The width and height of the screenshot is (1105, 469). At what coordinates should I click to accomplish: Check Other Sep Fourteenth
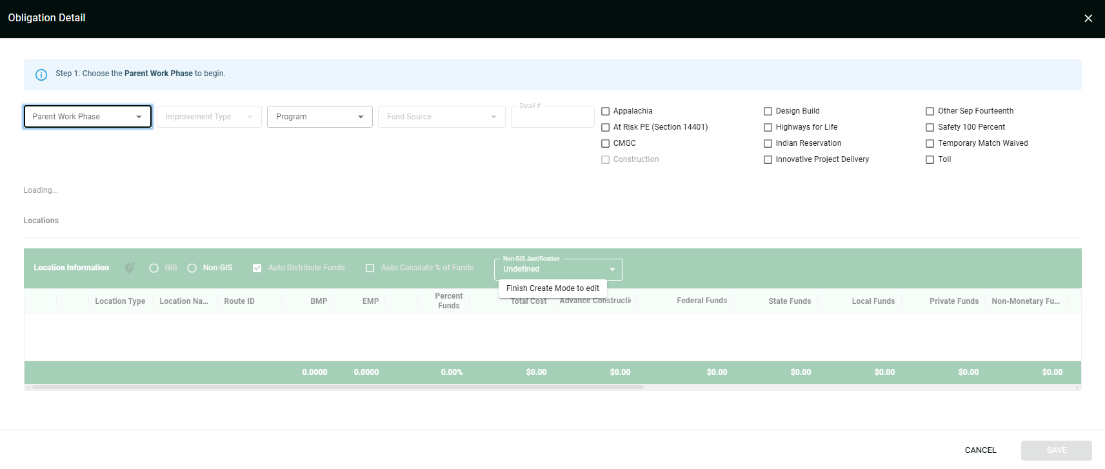pos(930,111)
